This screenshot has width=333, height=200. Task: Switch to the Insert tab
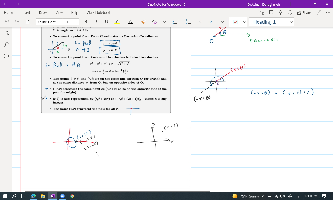pyautogui.click(x=26, y=12)
